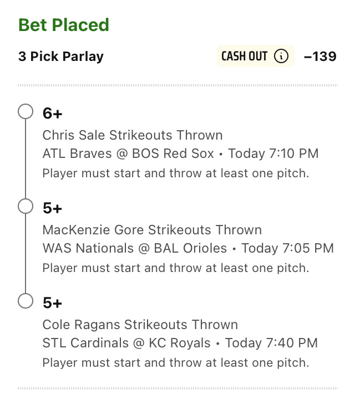Open Chris Sale Strikeouts Thrown pick
The image size is (355, 395).
[133, 135]
